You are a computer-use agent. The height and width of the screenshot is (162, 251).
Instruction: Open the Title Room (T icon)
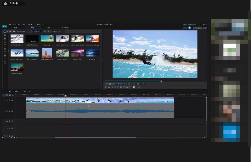pos(5,45)
